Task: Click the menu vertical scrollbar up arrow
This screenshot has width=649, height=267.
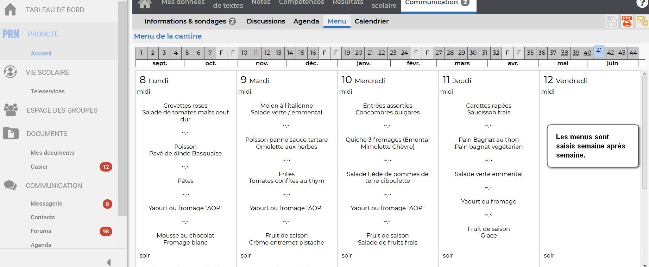Action: click(644, 73)
